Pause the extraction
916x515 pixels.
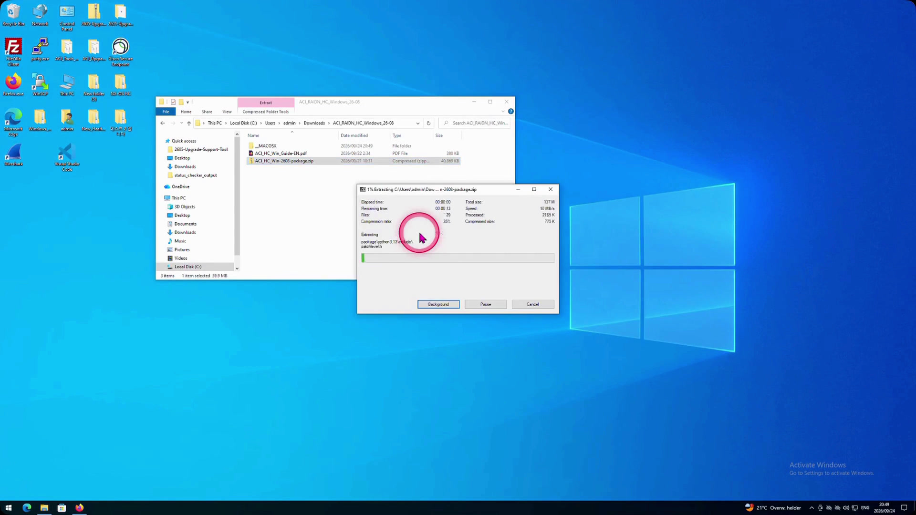pos(486,304)
